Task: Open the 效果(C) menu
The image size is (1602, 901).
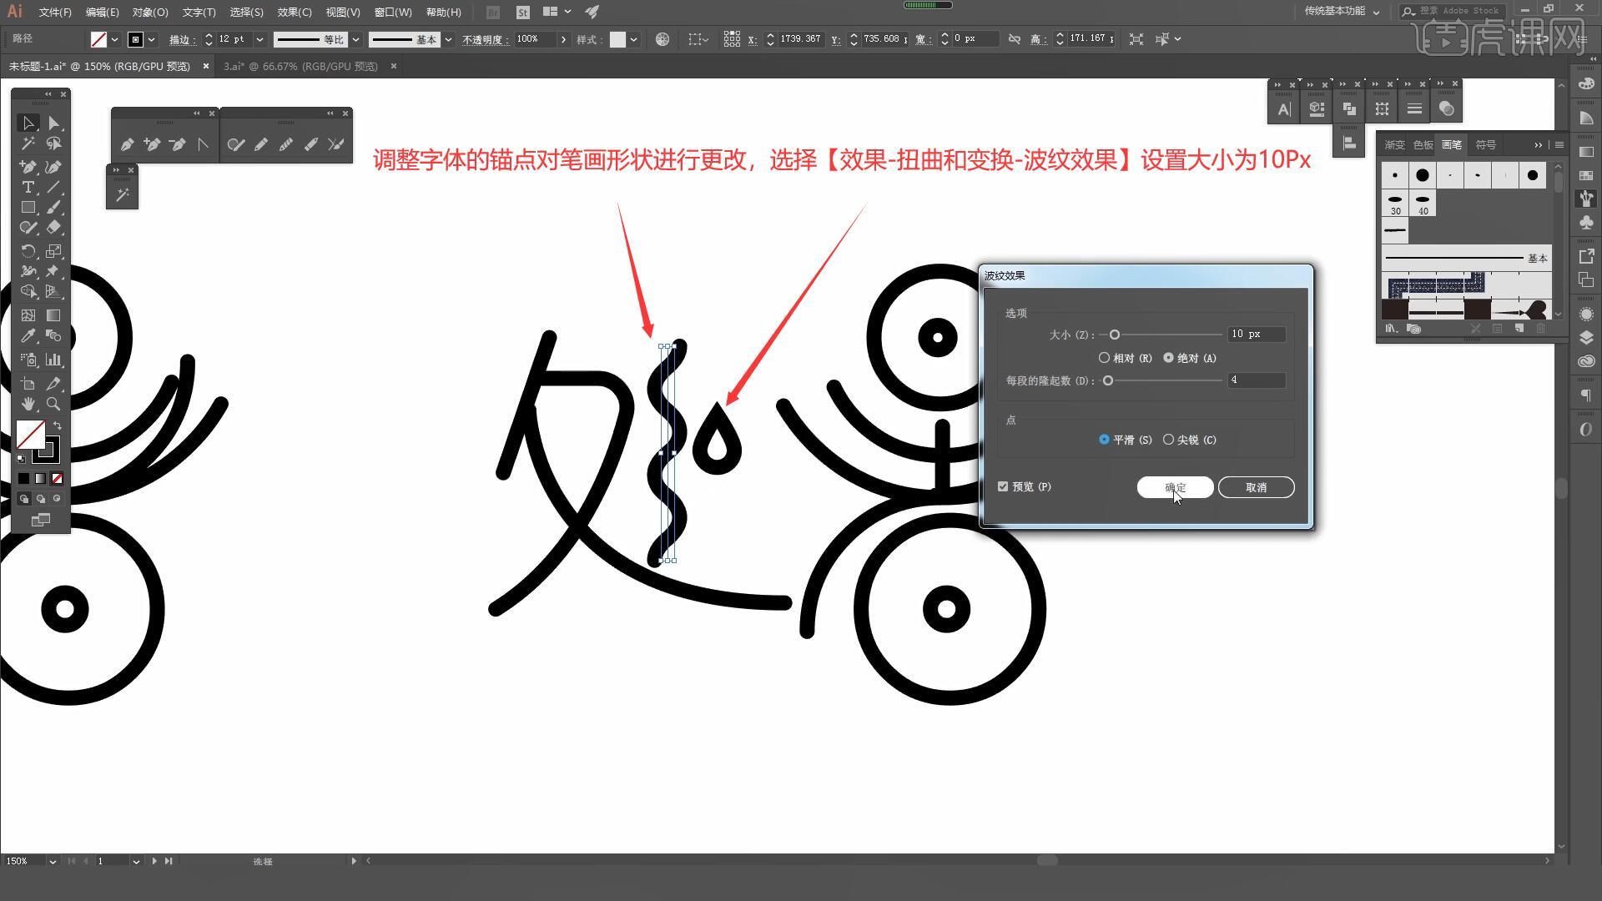Action: click(x=294, y=13)
